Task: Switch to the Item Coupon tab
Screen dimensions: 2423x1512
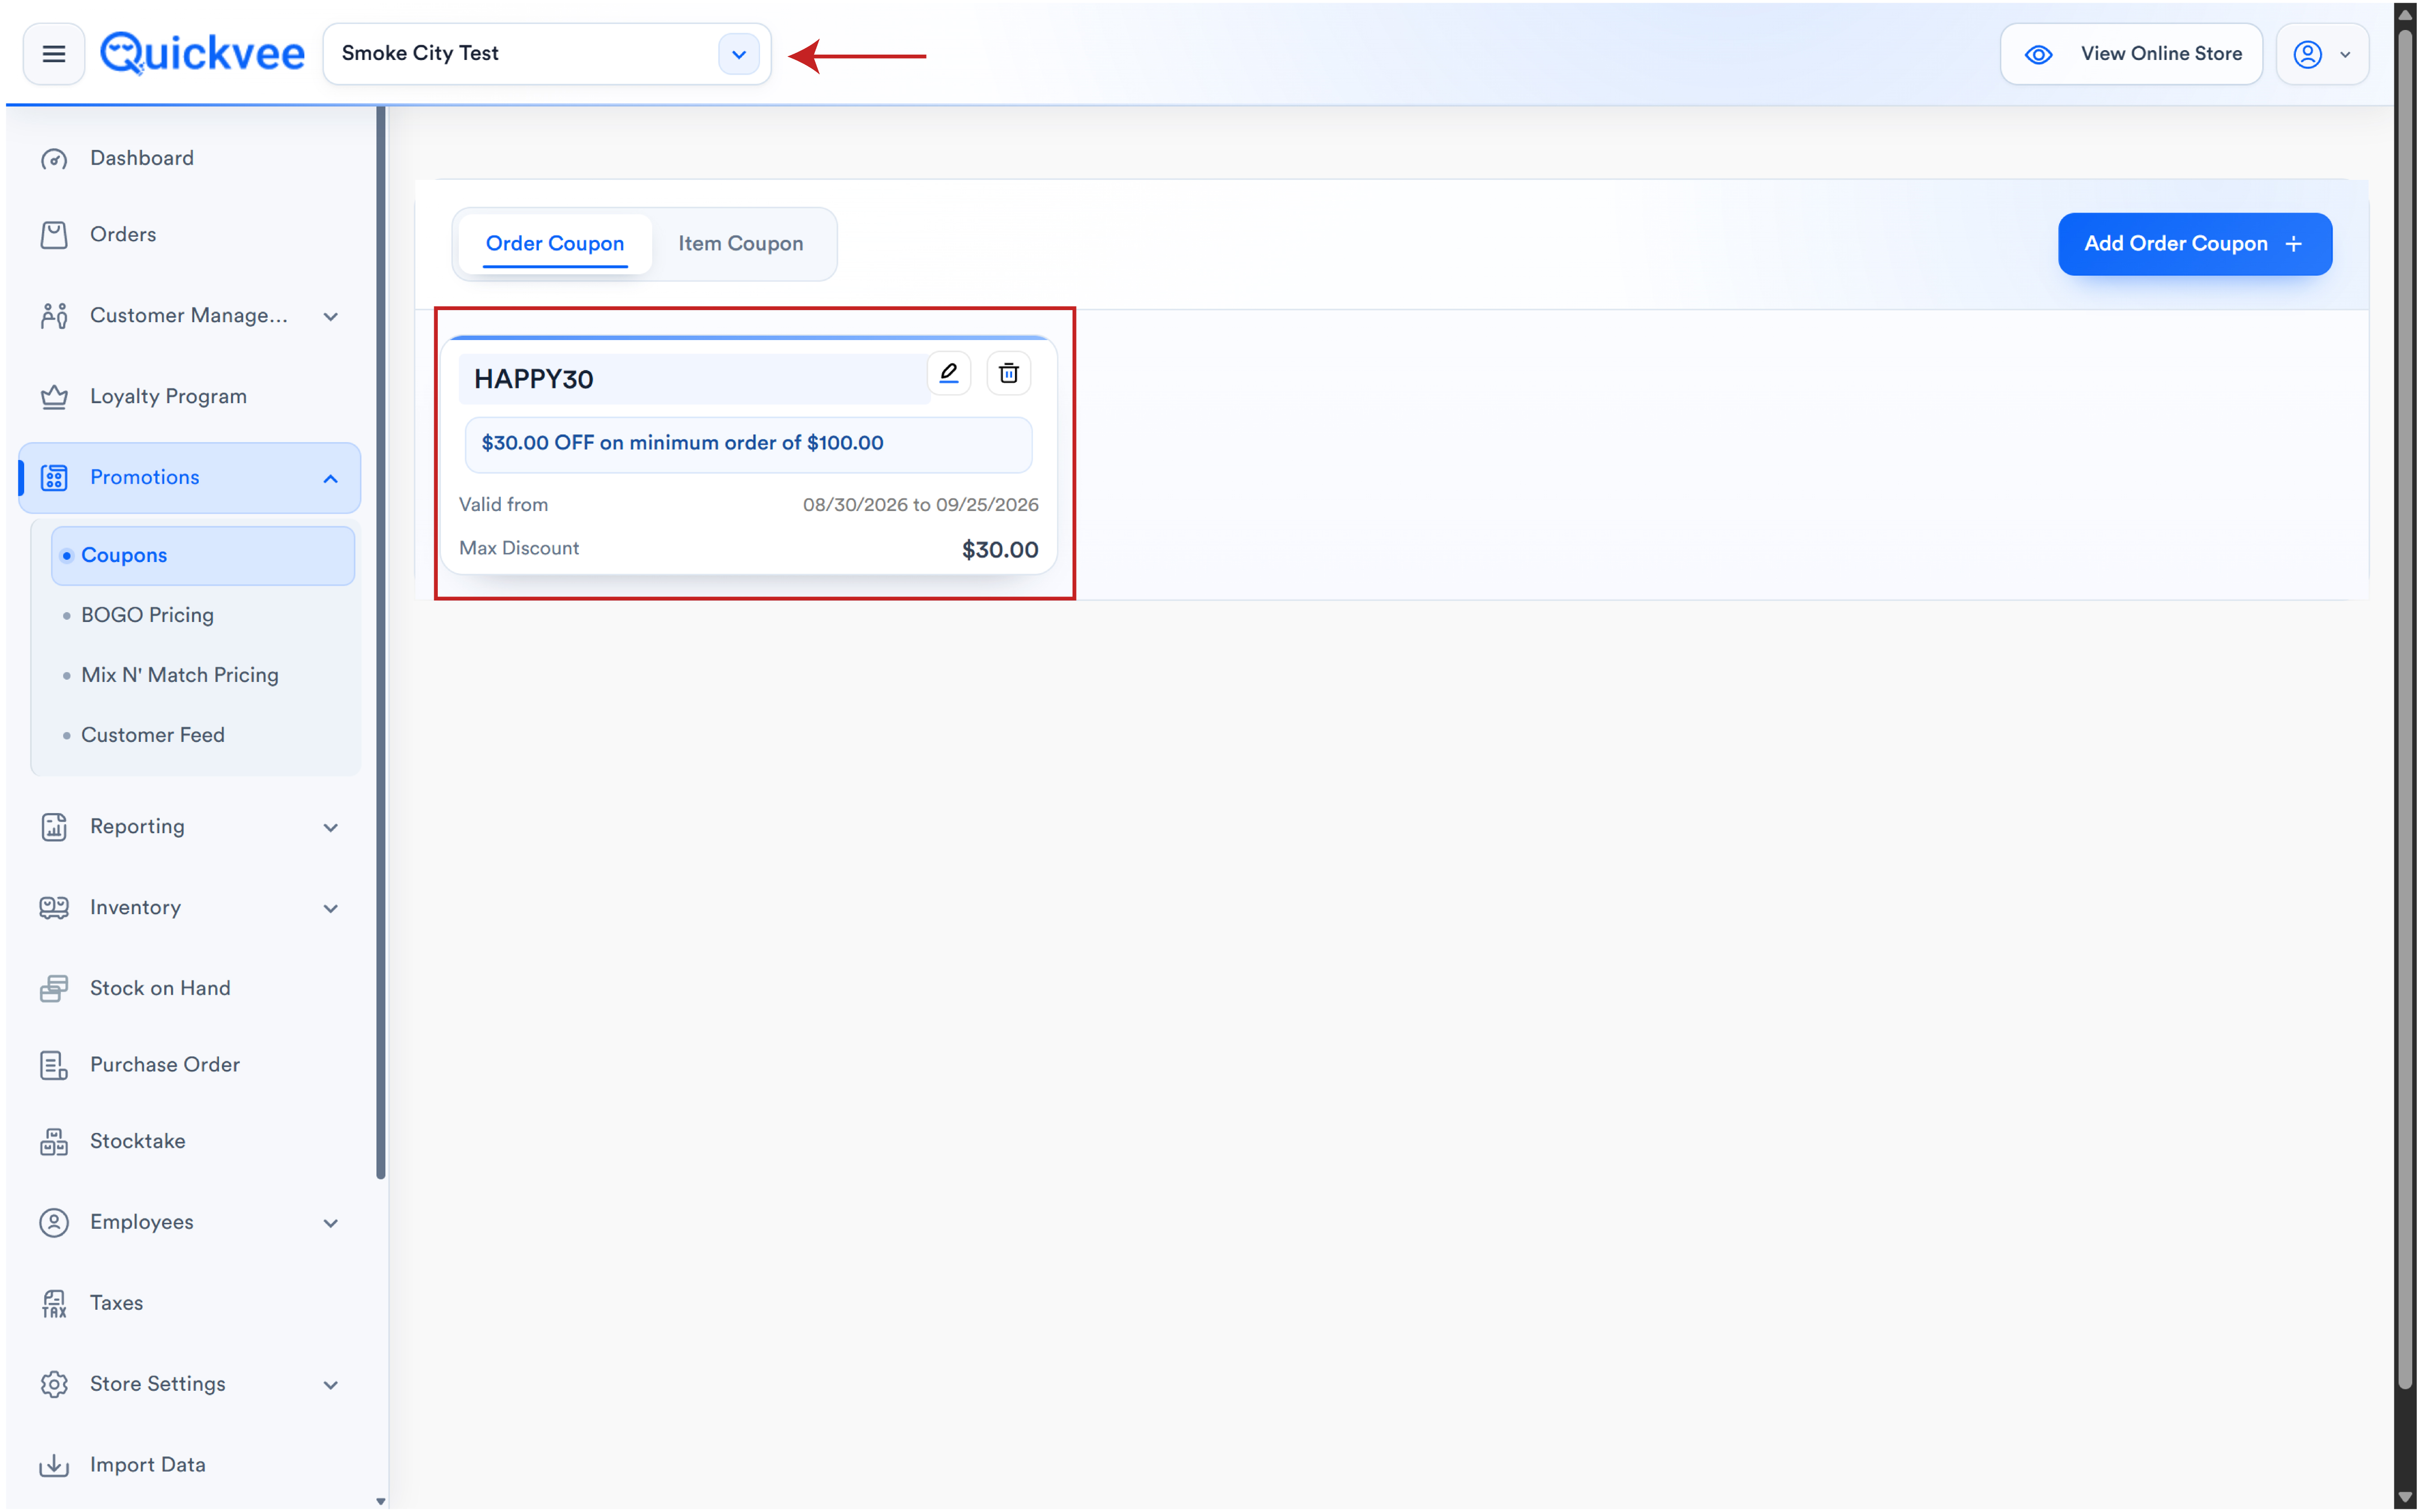Action: (740, 244)
